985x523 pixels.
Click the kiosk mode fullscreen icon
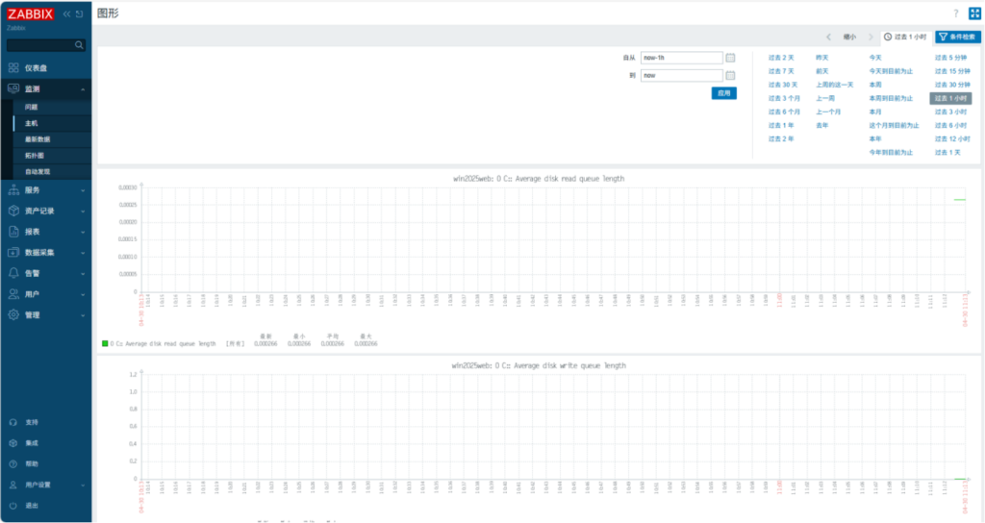[973, 13]
